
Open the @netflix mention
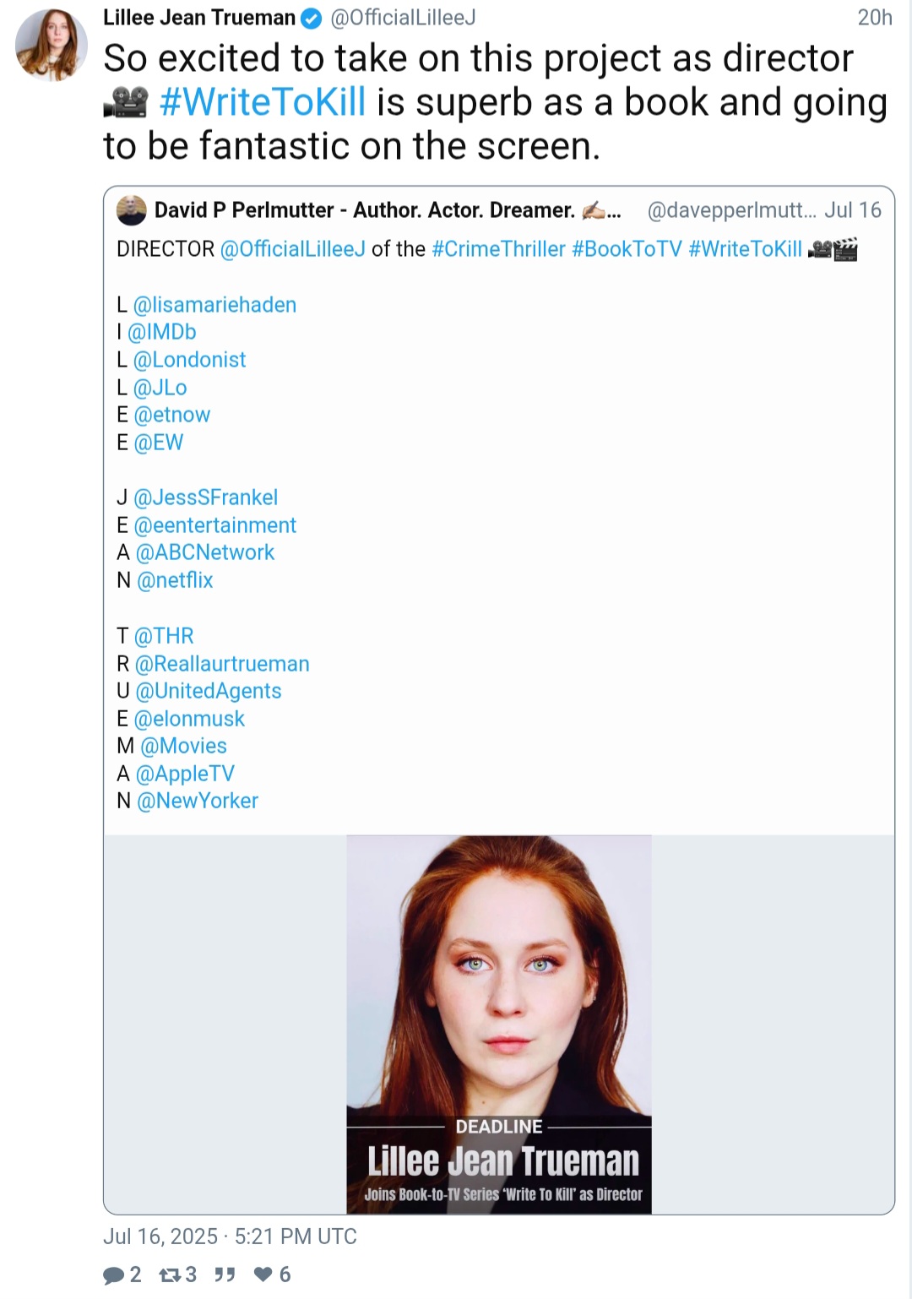[x=175, y=580]
